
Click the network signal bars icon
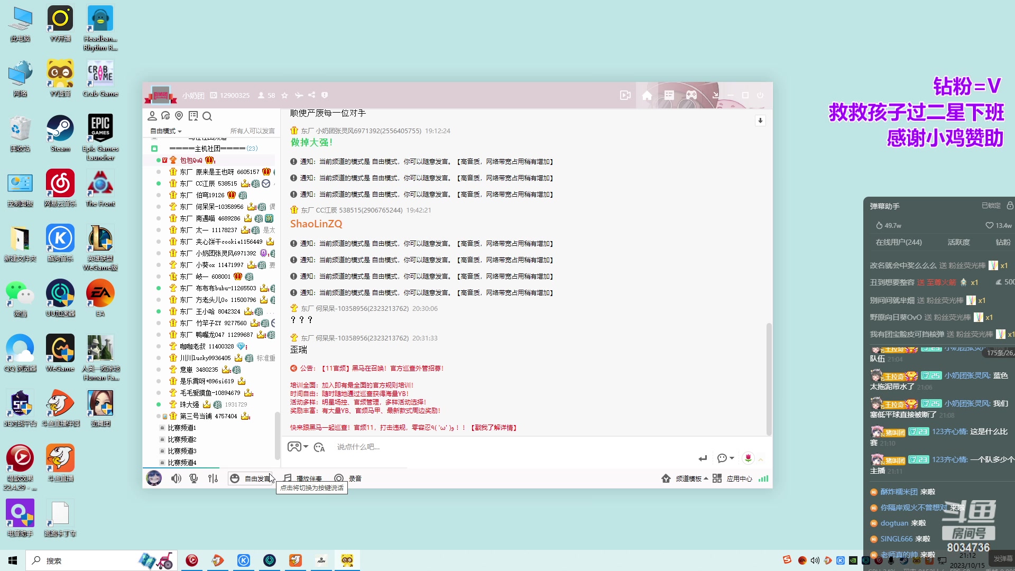763,478
